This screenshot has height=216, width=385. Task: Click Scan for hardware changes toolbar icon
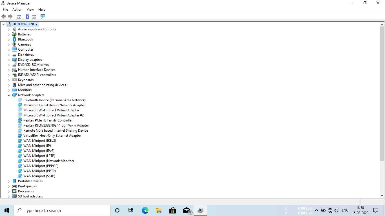(x=43, y=17)
